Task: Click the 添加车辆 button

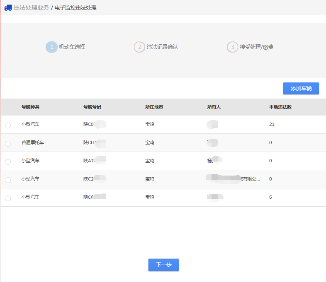Action: tap(301, 88)
